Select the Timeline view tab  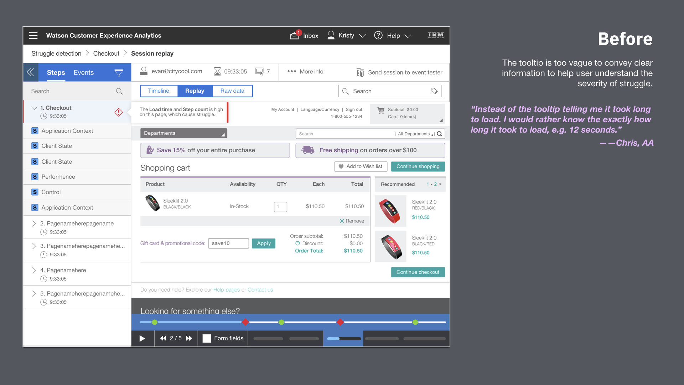coord(159,91)
